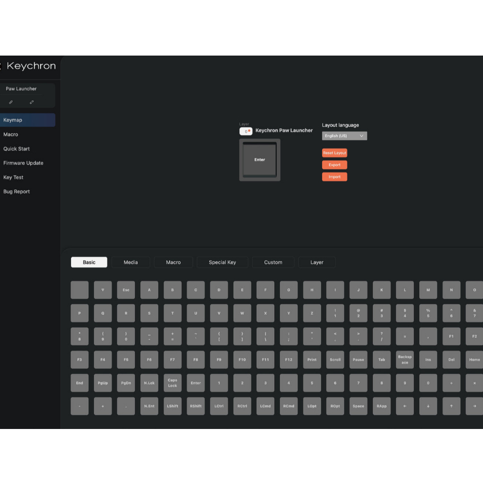Assign the Caps Lock keycode

coord(172,383)
